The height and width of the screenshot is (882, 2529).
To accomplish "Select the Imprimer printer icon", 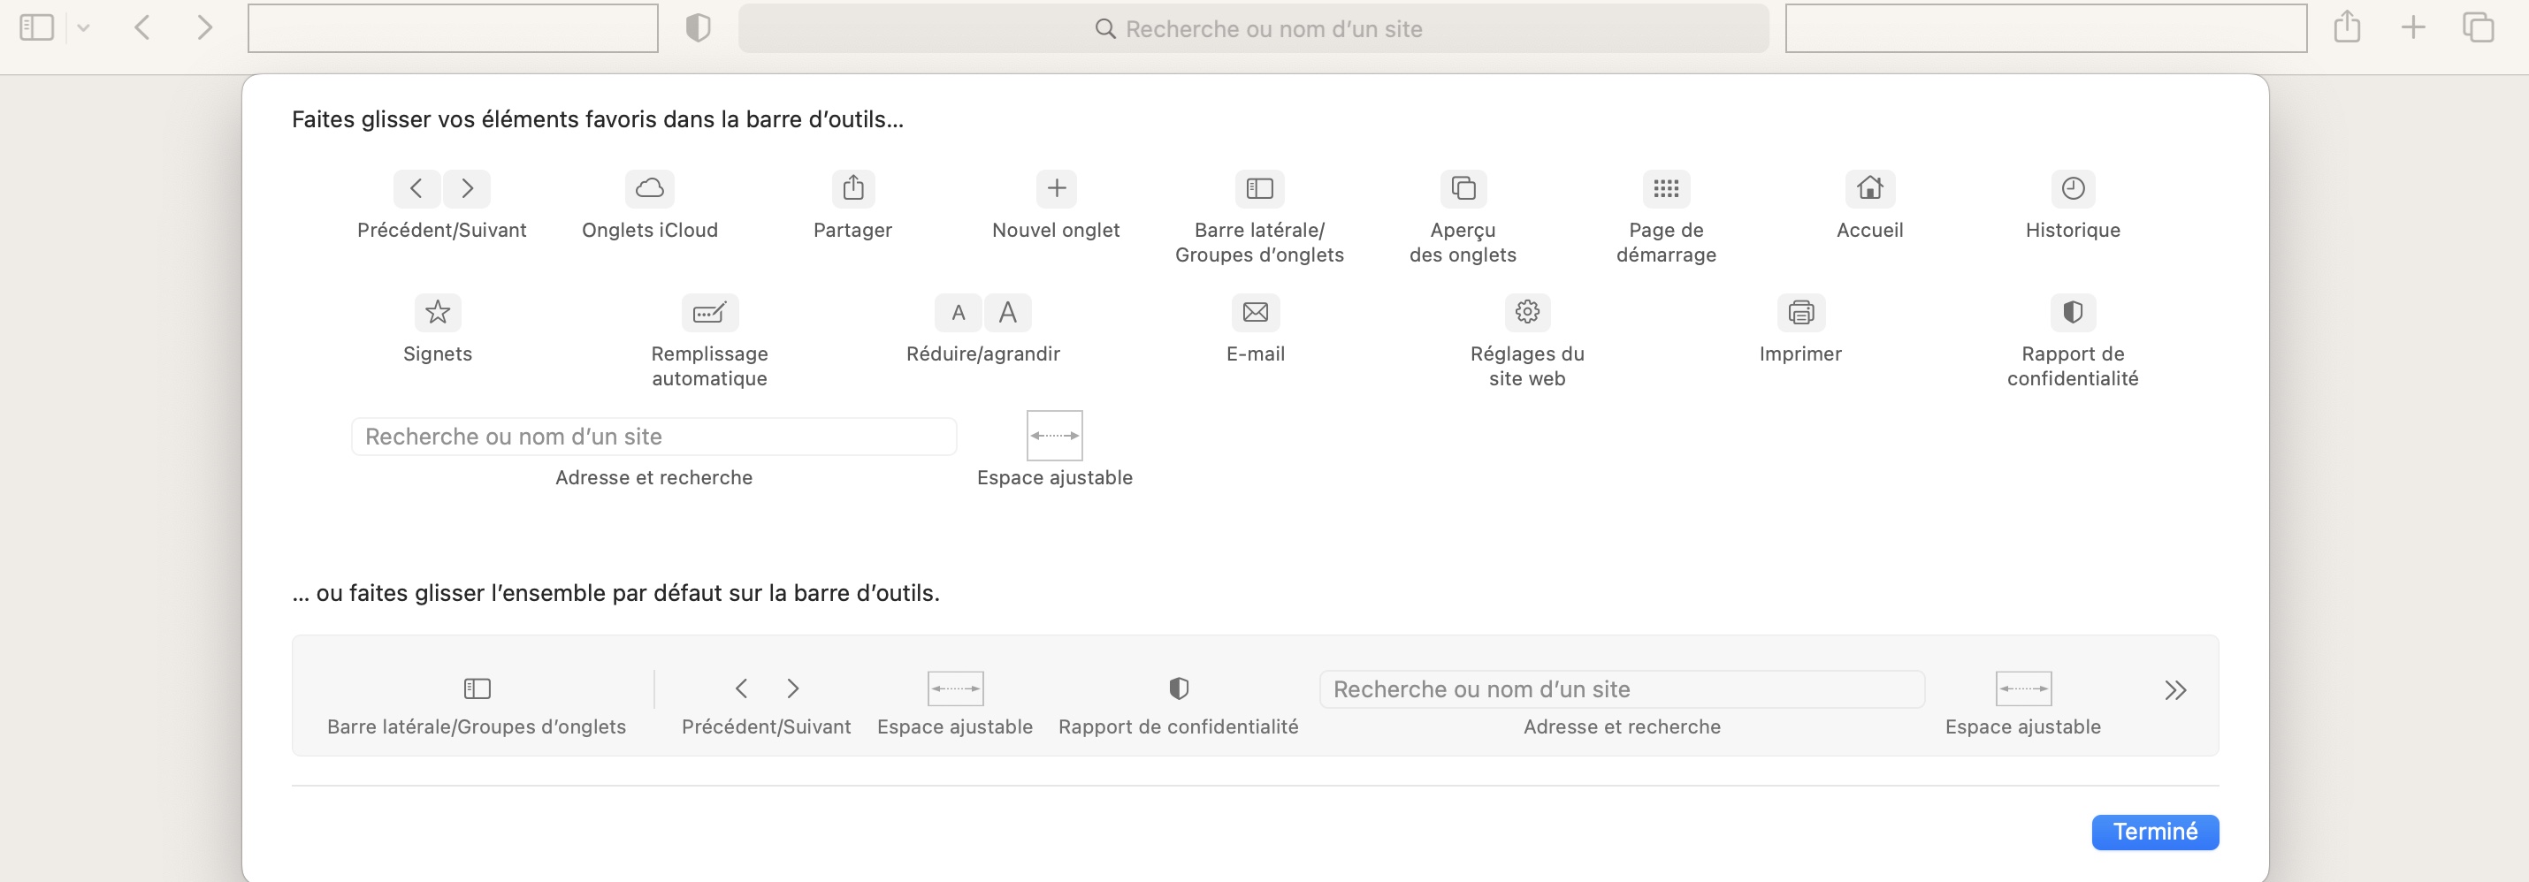I will (x=1799, y=312).
